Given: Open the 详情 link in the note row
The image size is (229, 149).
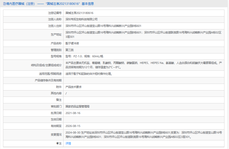Looking at the screenshot, I should (x=68, y=143).
